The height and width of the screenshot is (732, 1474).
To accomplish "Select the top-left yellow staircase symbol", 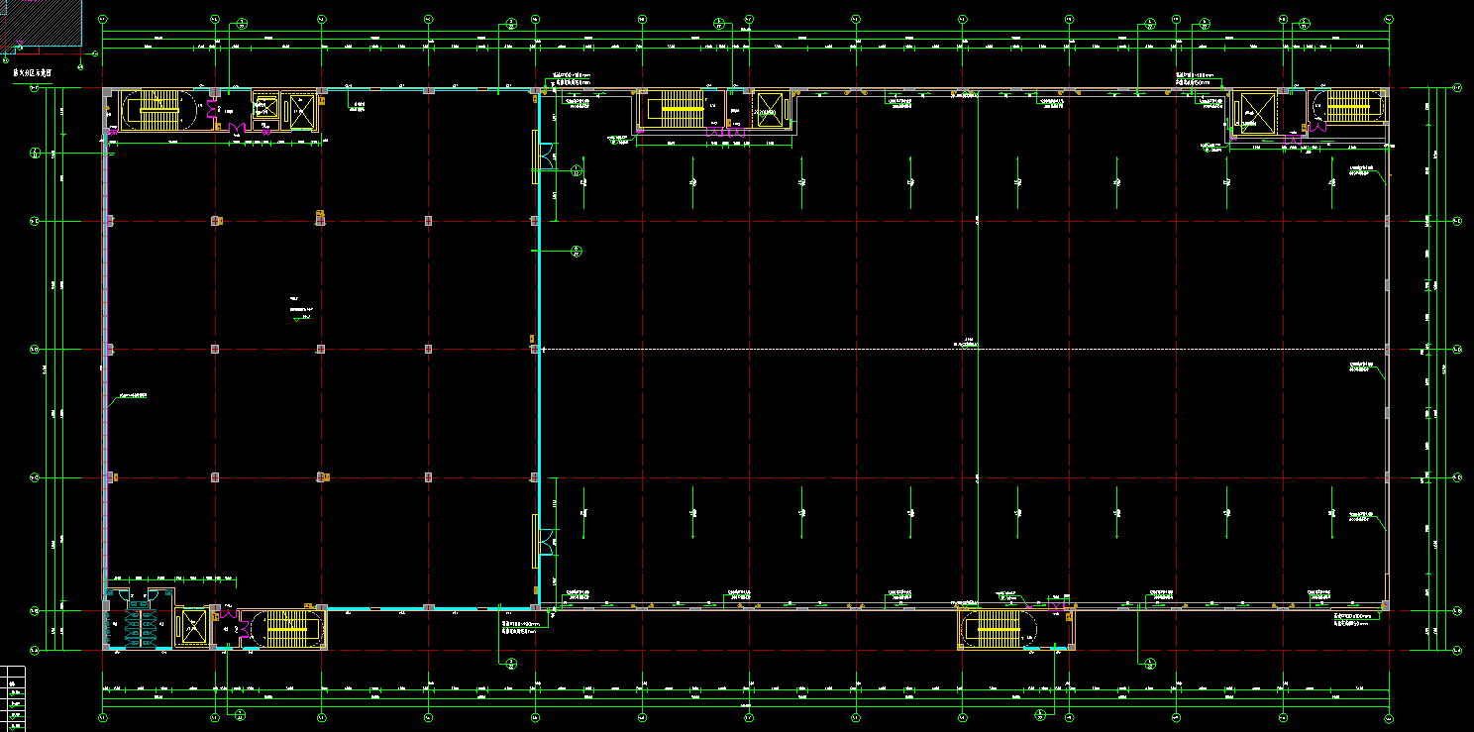I will 158,109.
